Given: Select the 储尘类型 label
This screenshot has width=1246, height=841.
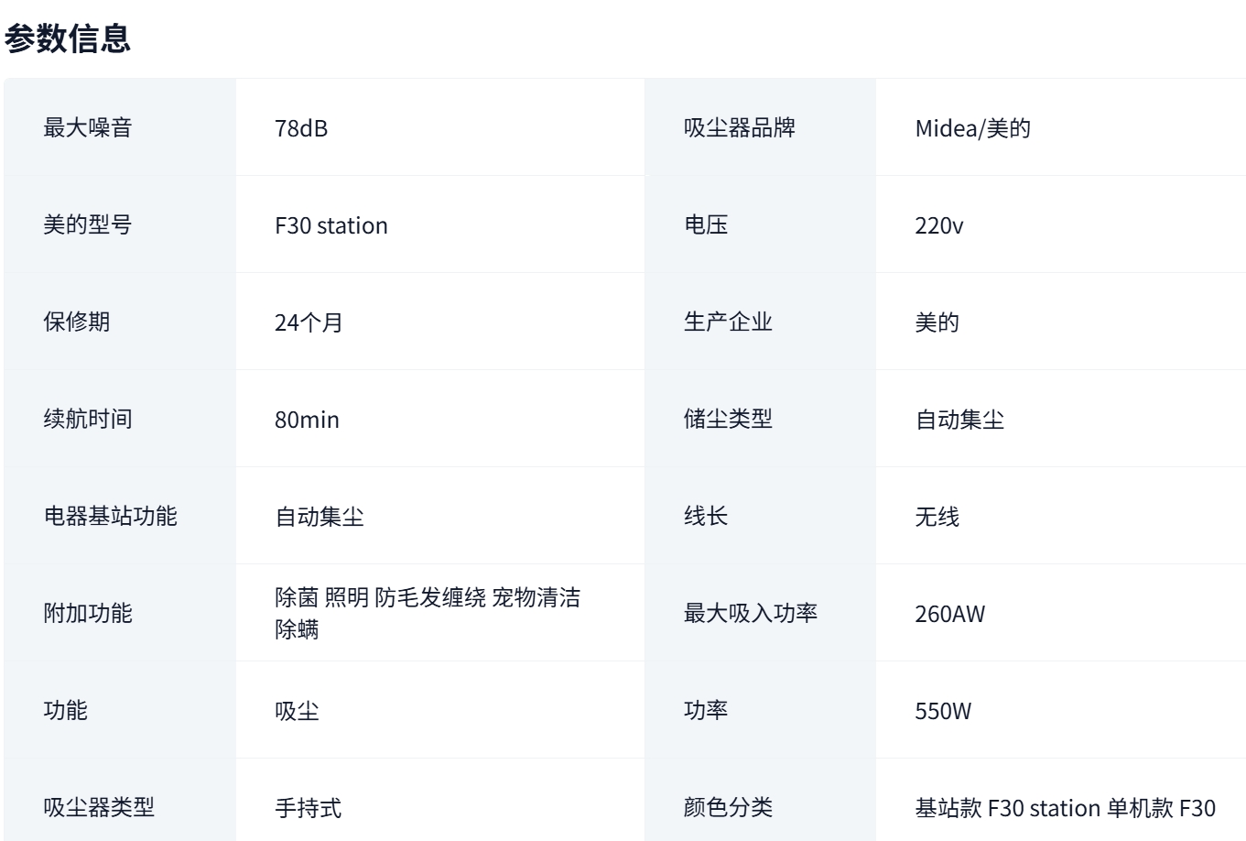Looking at the screenshot, I should (729, 419).
